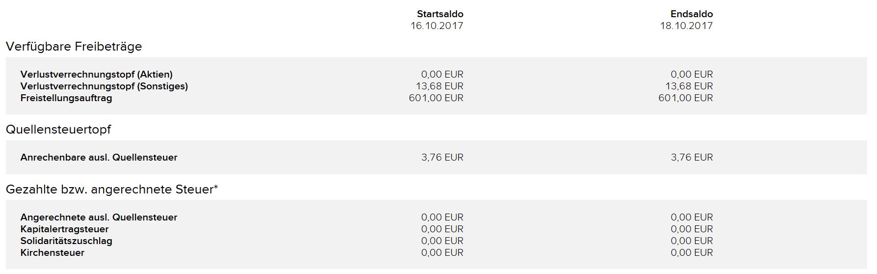Select the Verlustverrechnungstopf (Sonstiges) row label

click(104, 86)
